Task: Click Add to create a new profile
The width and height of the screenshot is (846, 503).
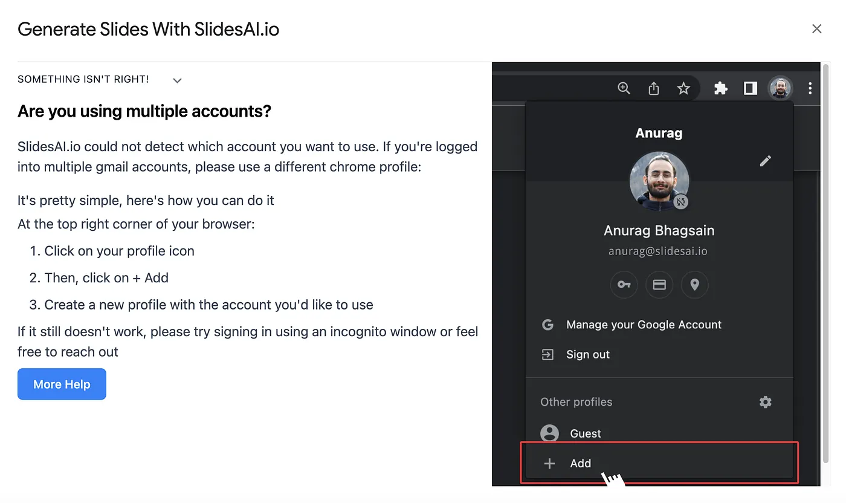Action: (659, 463)
